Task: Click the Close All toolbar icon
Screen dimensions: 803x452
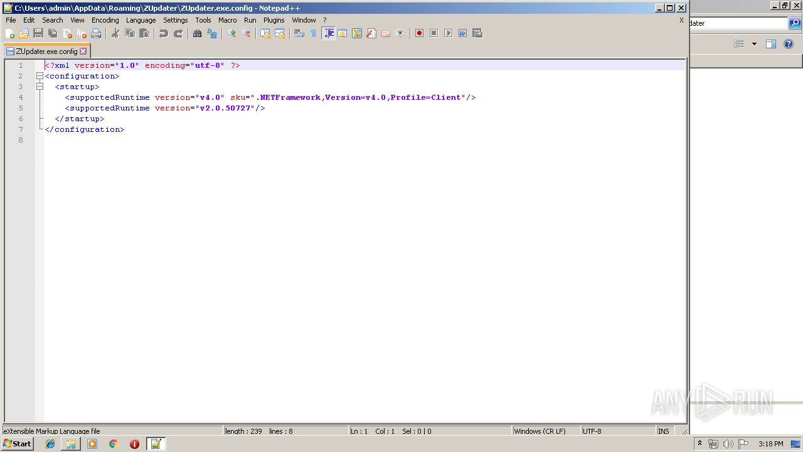Action: [82, 33]
